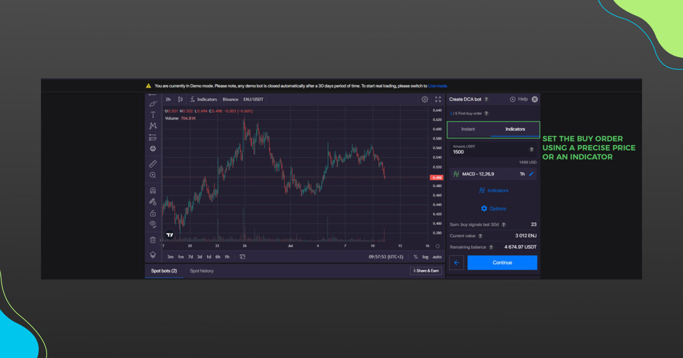
Task: Open the candlestick chart type selector
Action: coord(180,99)
